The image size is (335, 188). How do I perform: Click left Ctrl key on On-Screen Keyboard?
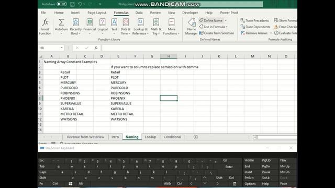(x=55, y=183)
